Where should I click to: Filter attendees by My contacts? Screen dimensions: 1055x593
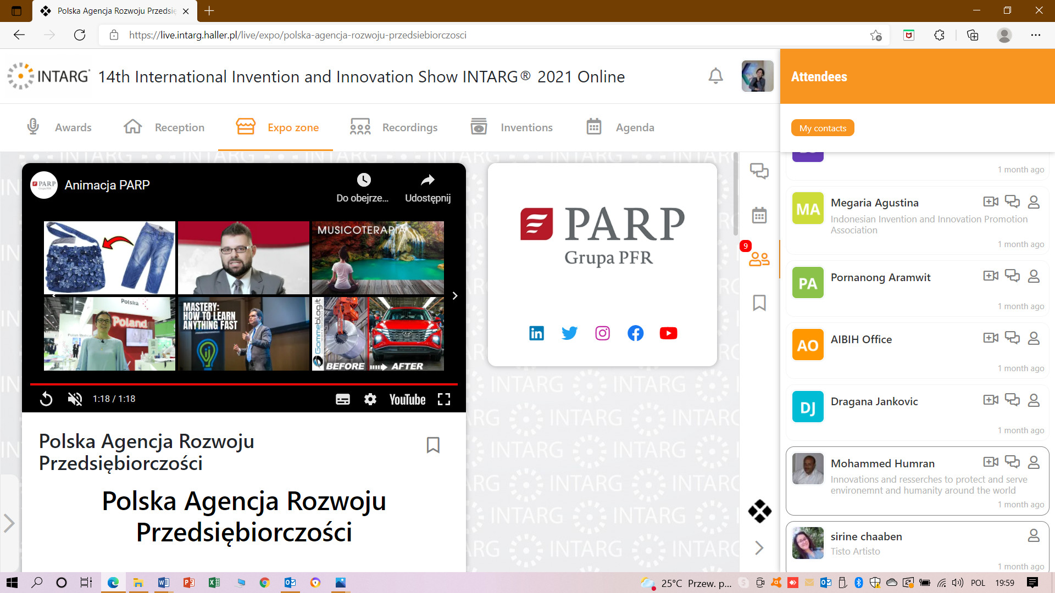823,128
